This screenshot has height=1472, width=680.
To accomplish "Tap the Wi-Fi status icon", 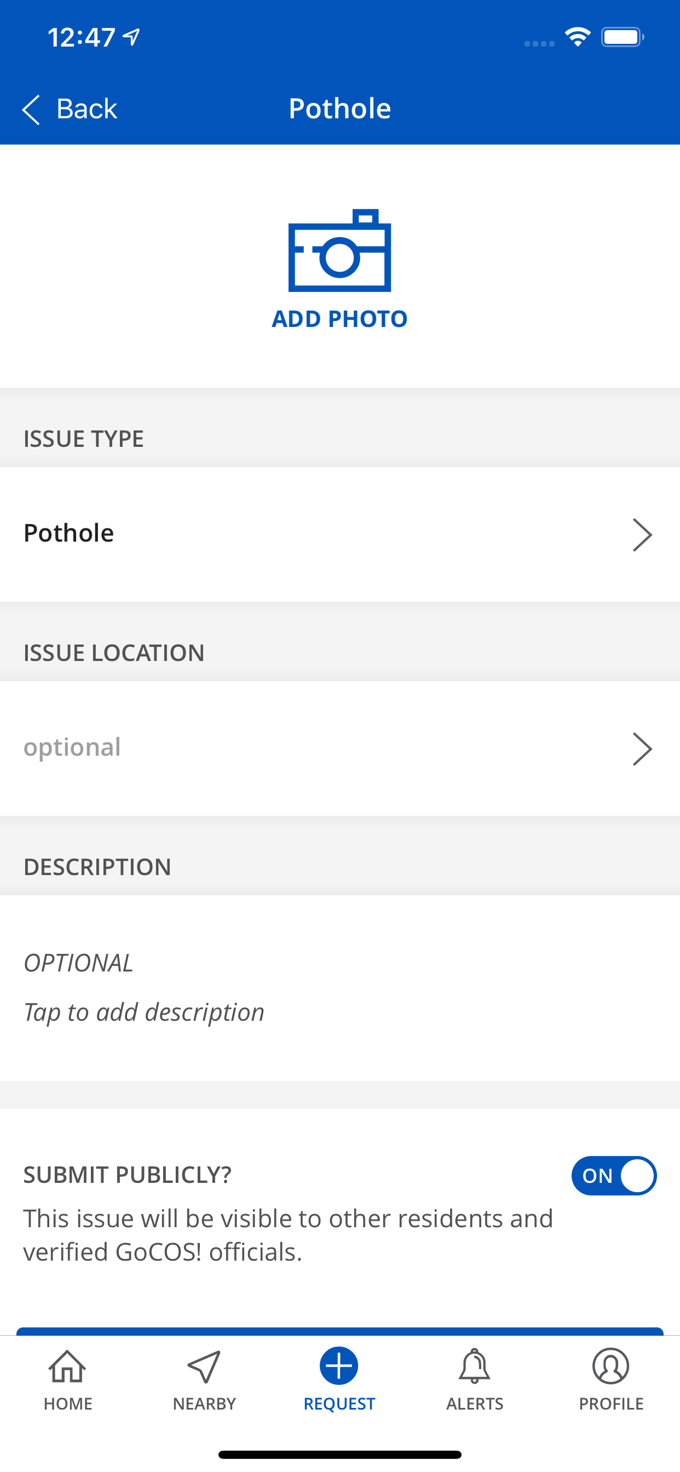I will 577,38.
